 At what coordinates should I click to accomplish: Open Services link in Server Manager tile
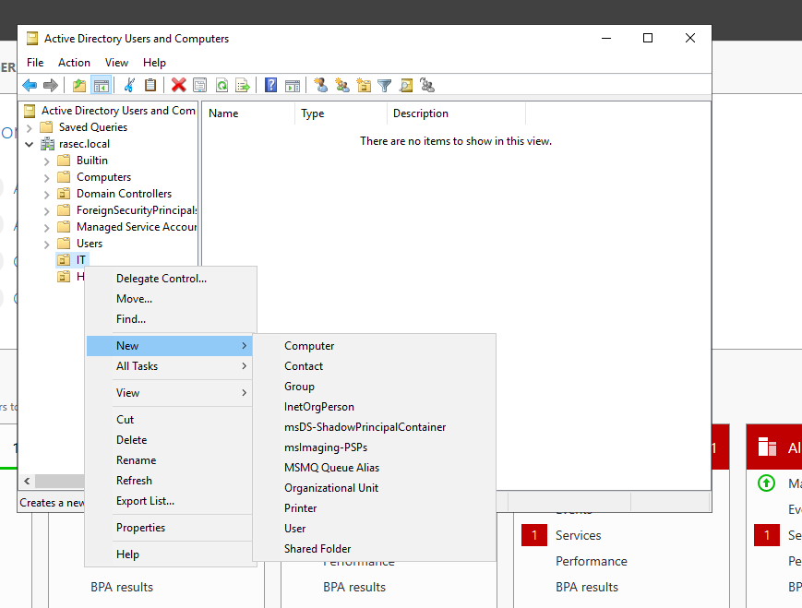pos(578,535)
